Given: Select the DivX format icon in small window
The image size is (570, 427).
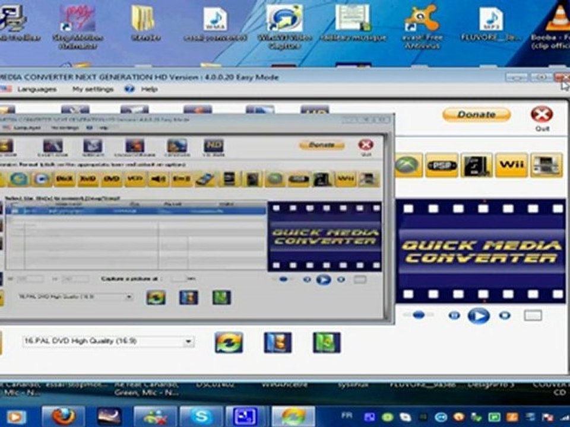Looking at the screenshot, I should (64, 179).
